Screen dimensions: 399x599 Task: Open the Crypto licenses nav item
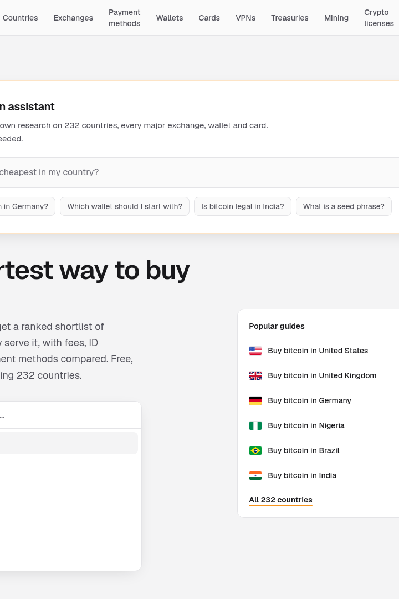point(378,18)
